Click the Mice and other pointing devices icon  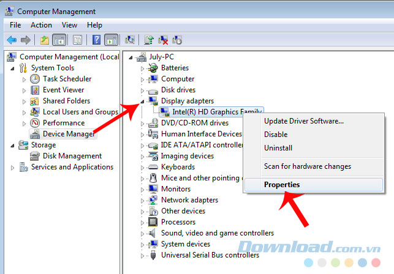tap(153, 178)
